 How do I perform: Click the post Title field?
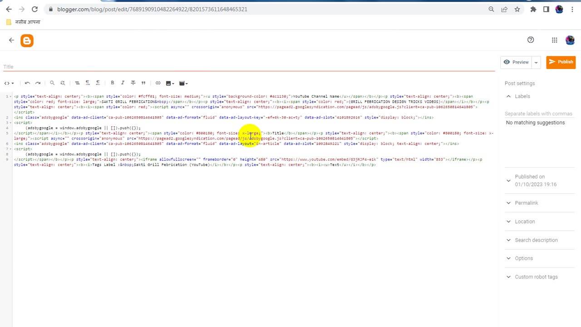tap(249, 67)
